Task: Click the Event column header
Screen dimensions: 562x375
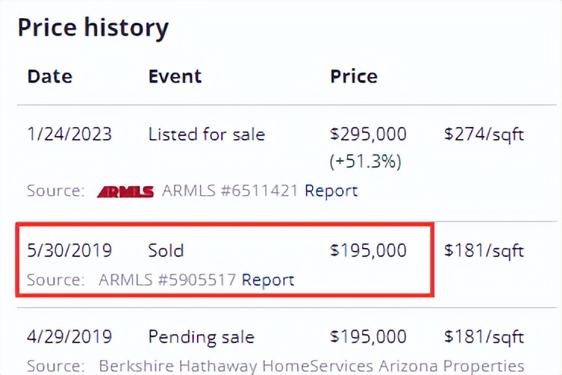Action: (x=175, y=76)
